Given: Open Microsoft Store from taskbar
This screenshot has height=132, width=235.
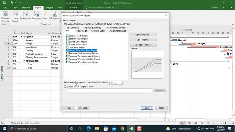Looking at the screenshot, I should pos(105,129).
